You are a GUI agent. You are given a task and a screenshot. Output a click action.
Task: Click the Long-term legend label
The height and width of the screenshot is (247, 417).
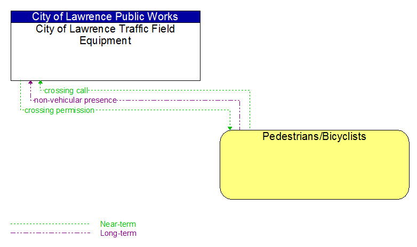(x=118, y=233)
